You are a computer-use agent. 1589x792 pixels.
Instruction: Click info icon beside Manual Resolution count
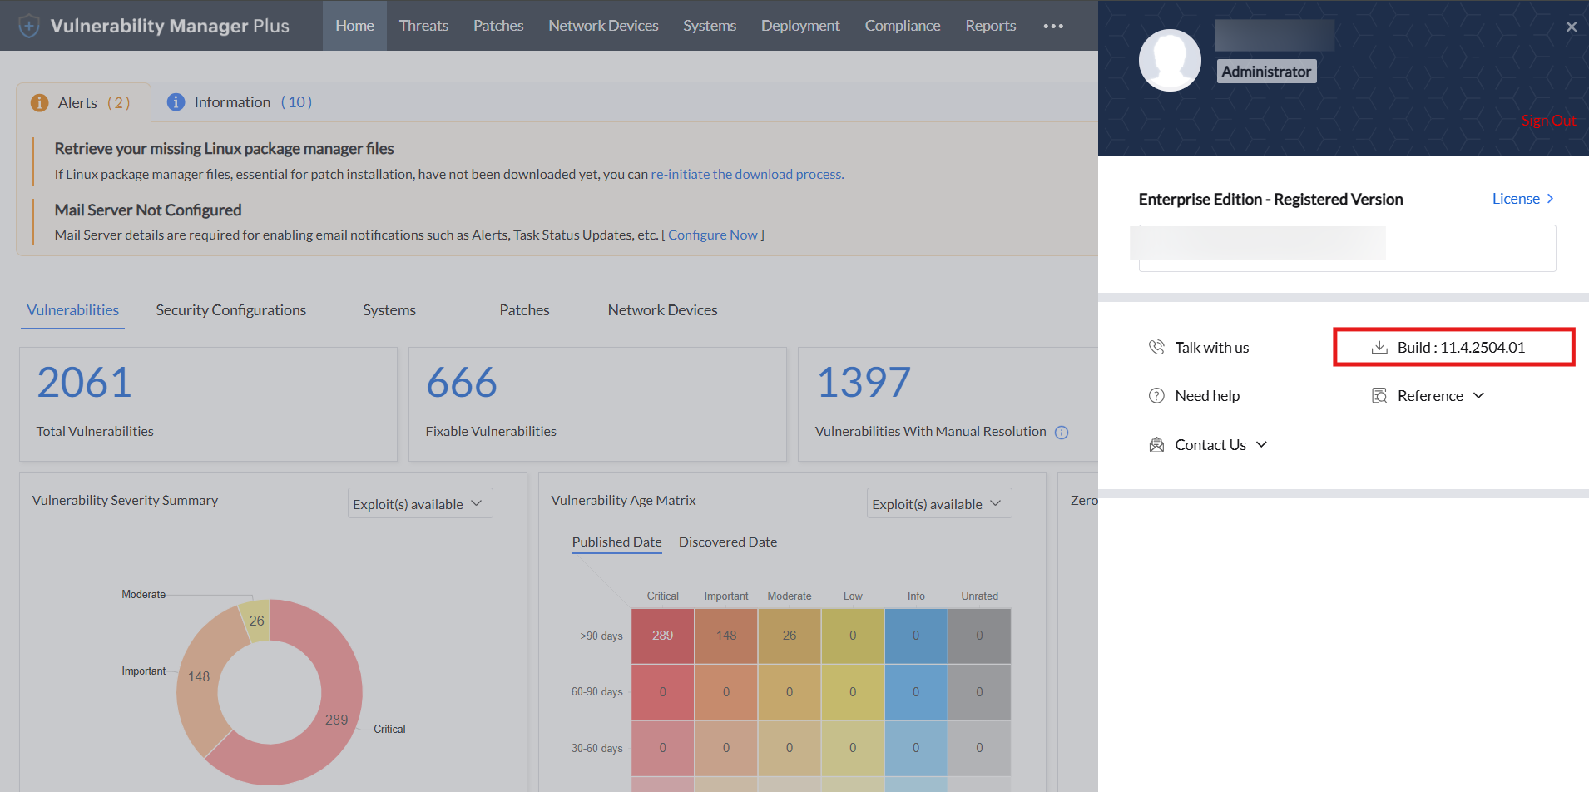pos(1062,432)
